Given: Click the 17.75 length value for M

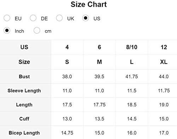Looking at the screenshot, I should coord(99,105).
